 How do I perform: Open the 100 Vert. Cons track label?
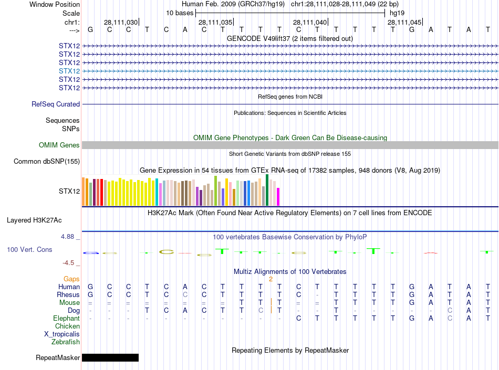tap(29, 250)
